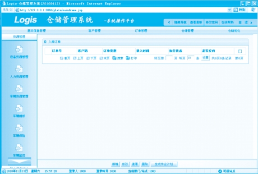
Task: Click the 可信站点 trusted site status icon
Action: (220, 171)
